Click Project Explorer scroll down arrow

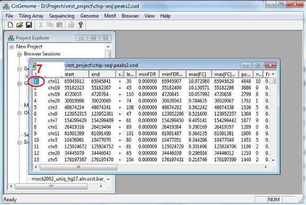click(x=108, y=179)
